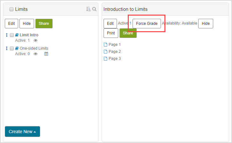Toggle the eye visibility for Limit Intro
This screenshot has width=232, height=143.
(x=36, y=40)
